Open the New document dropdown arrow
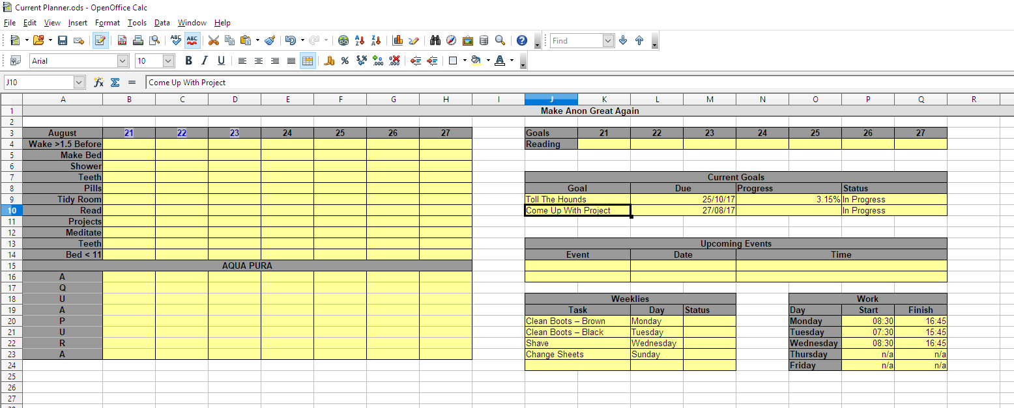This screenshot has width=1014, height=408. pyautogui.click(x=27, y=40)
